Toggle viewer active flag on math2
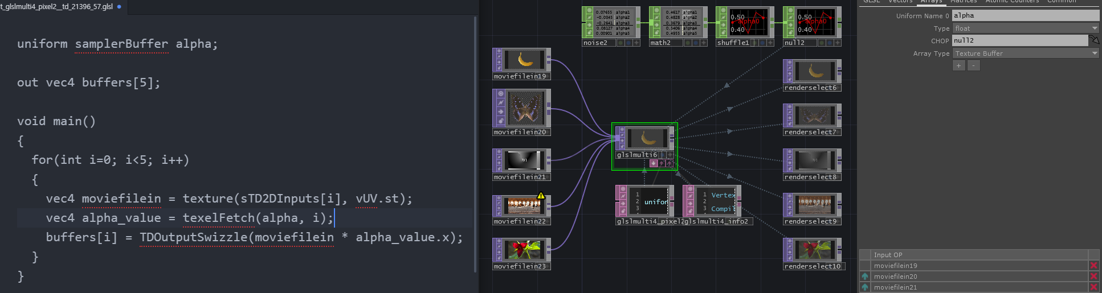This screenshot has width=1102, height=293. coord(656,10)
